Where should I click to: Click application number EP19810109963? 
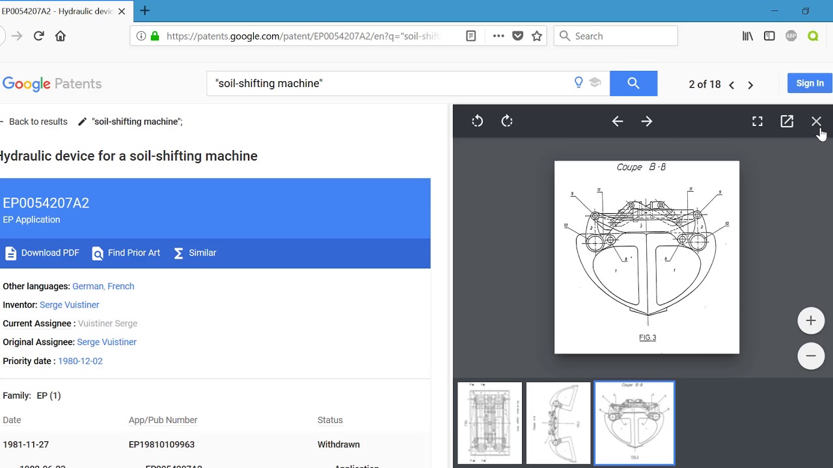click(x=161, y=445)
